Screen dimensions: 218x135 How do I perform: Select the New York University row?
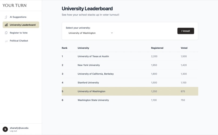pos(130,65)
